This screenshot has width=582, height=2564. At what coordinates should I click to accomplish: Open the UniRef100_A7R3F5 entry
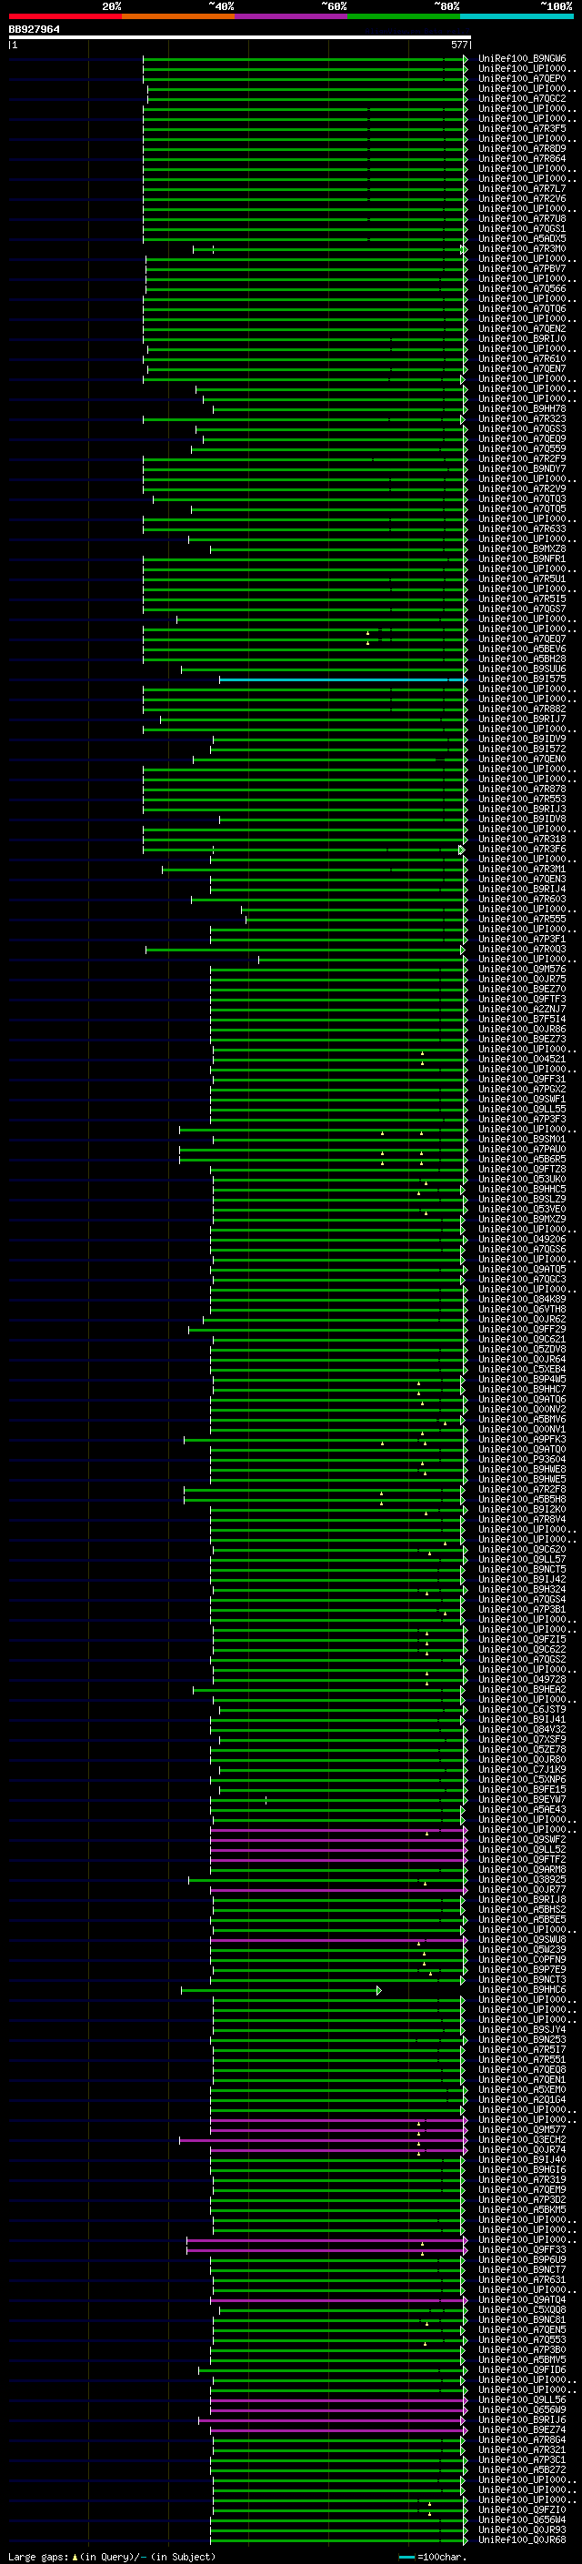click(522, 128)
